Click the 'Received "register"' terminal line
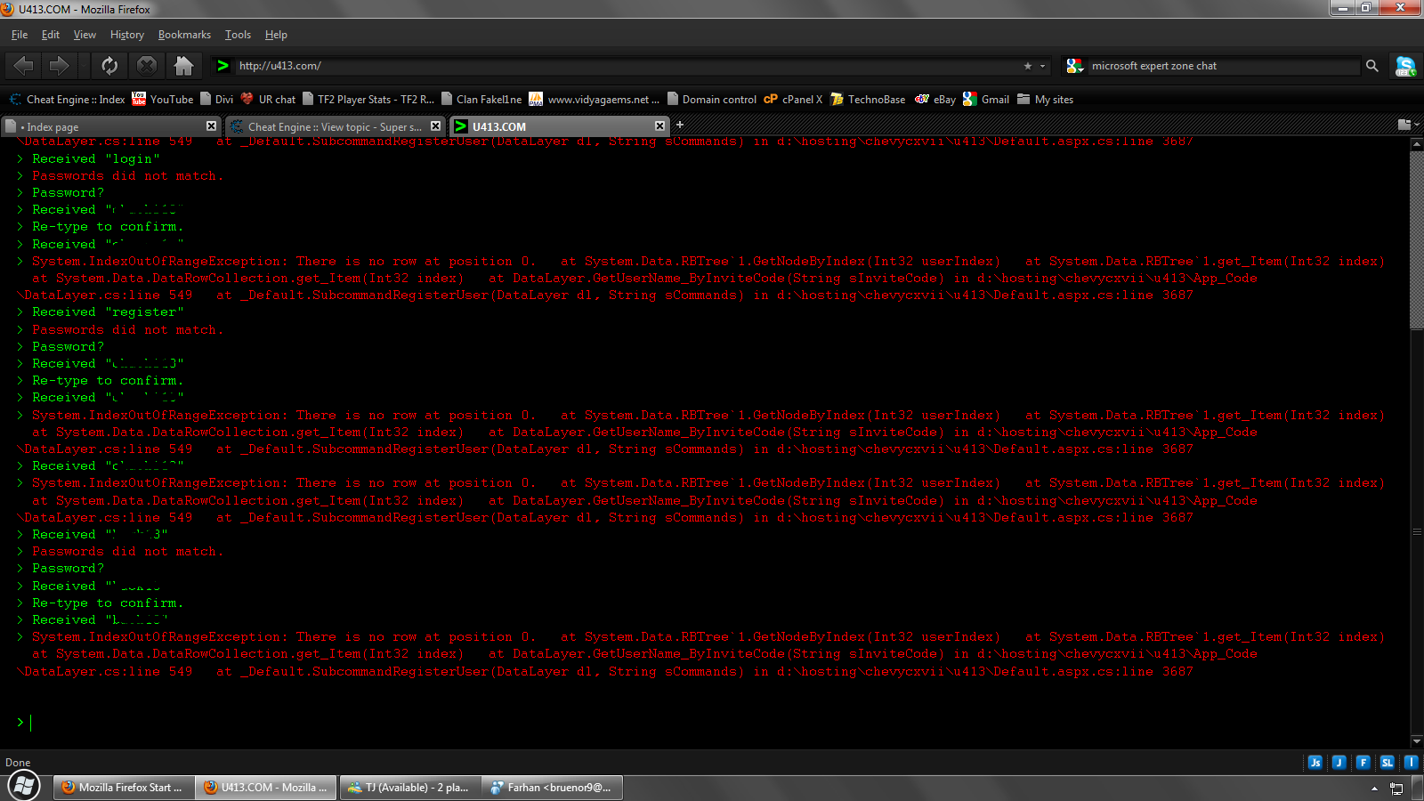 click(108, 312)
